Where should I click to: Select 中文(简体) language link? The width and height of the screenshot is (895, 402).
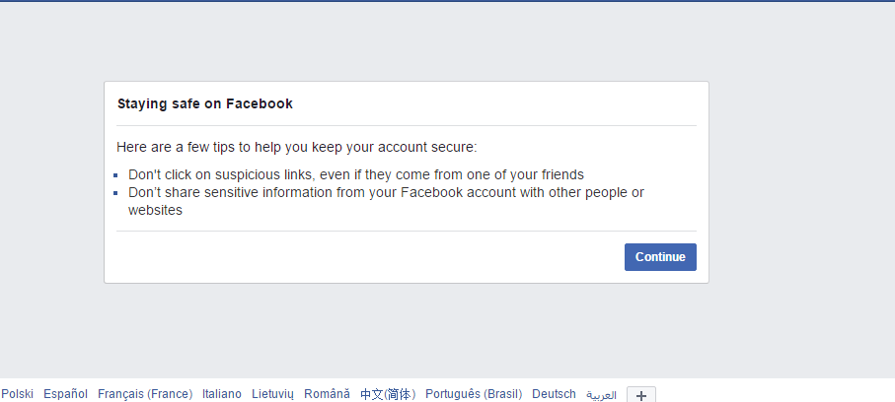point(388,394)
